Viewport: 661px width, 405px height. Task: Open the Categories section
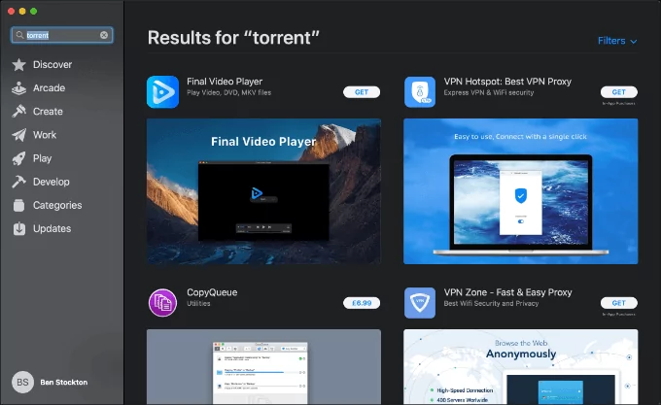pyautogui.click(x=57, y=205)
